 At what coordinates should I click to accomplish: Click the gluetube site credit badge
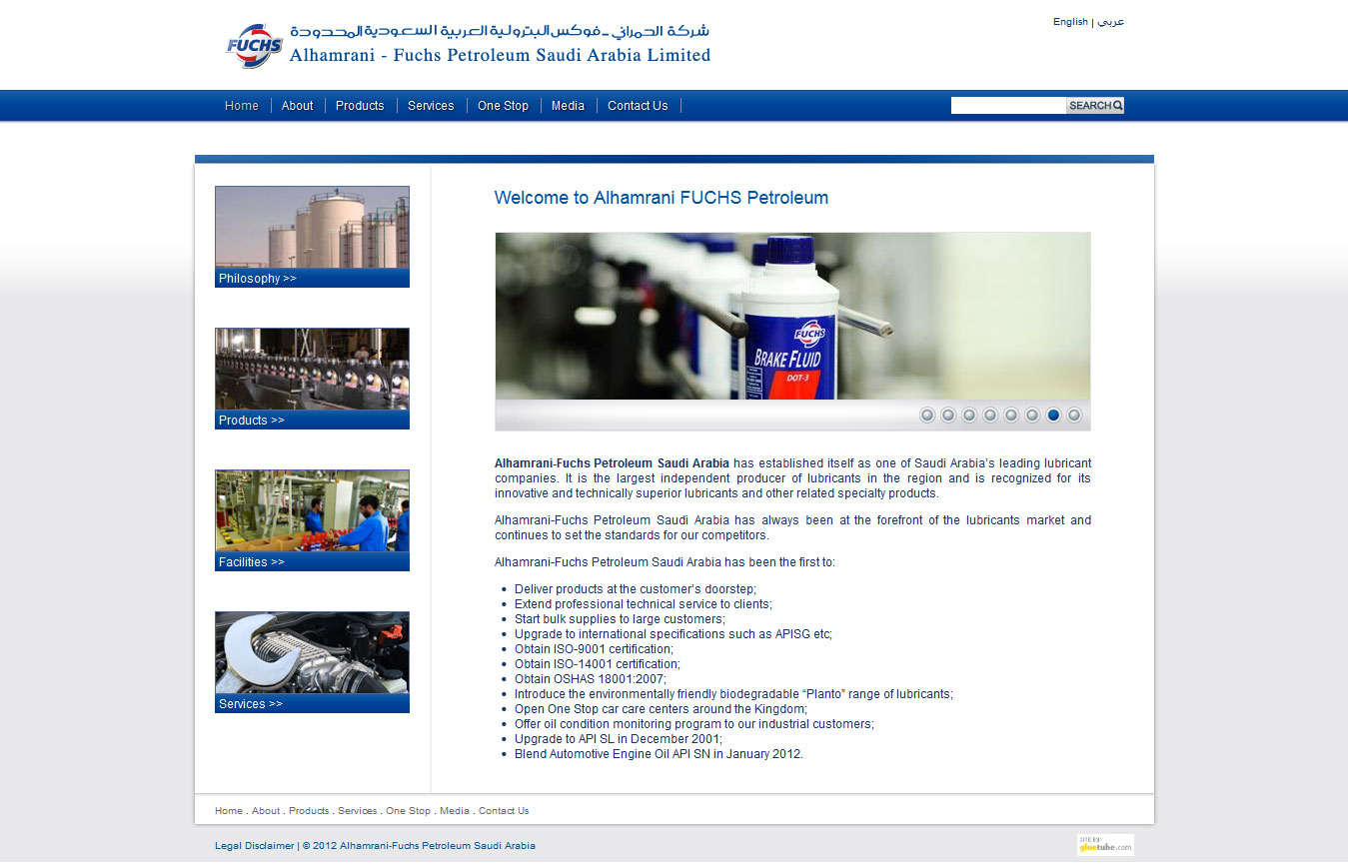(1105, 845)
